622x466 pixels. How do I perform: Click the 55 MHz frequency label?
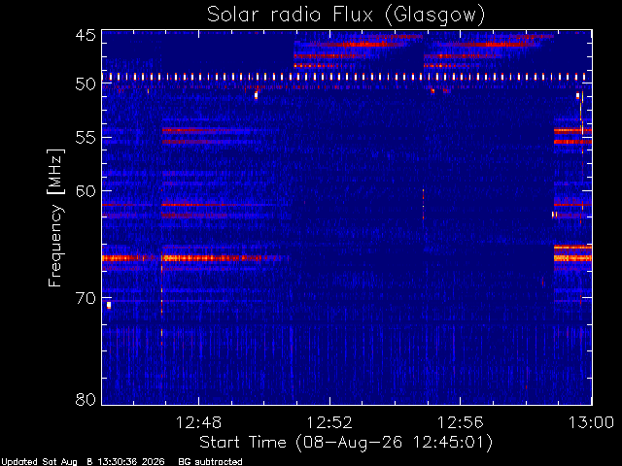click(86, 138)
